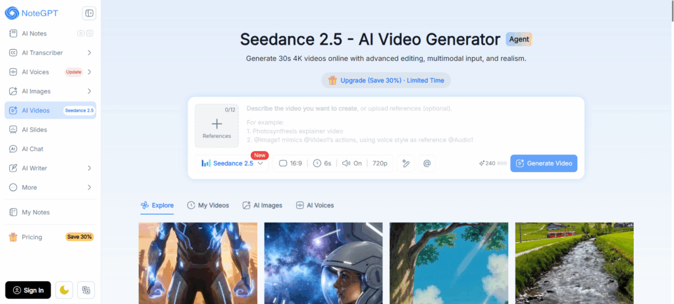Image resolution: width=674 pixels, height=304 pixels.
Task: Open the blue armored robot video thumbnail
Action: pos(198,263)
